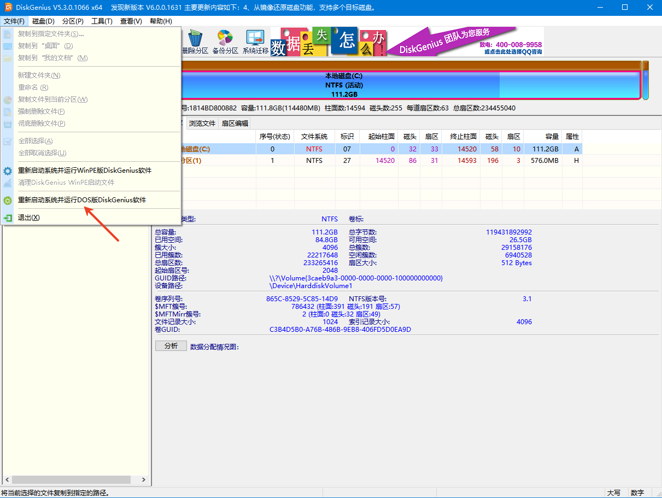Click the 备份分区 toolbar icon

(x=225, y=42)
